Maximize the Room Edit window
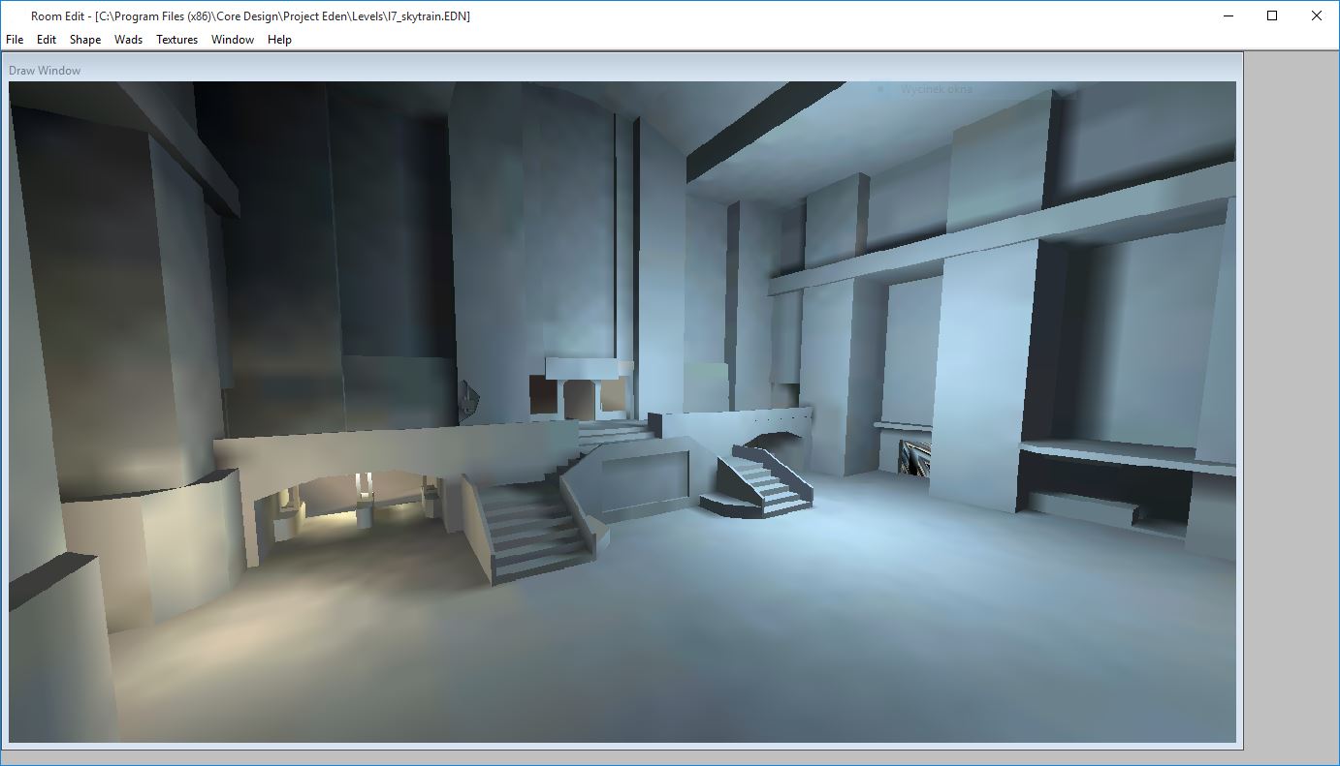 [1273, 15]
